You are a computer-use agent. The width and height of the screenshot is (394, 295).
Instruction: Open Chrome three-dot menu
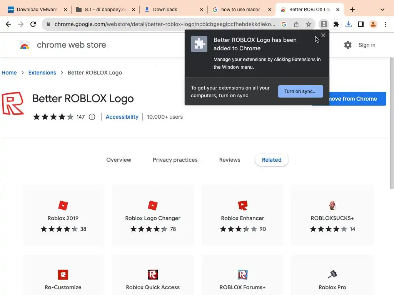pyautogui.click(x=386, y=24)
